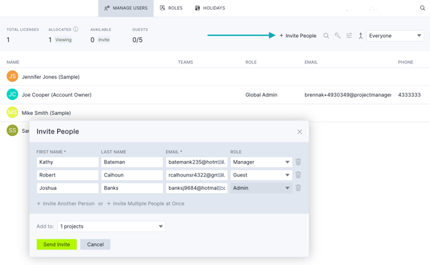This screenshot has width=430, height=265.
Task: Open the Manager role dropdown
Action: coord(261,162)
